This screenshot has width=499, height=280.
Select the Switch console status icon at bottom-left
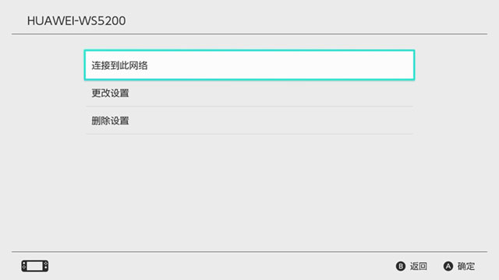click(35, 266)
